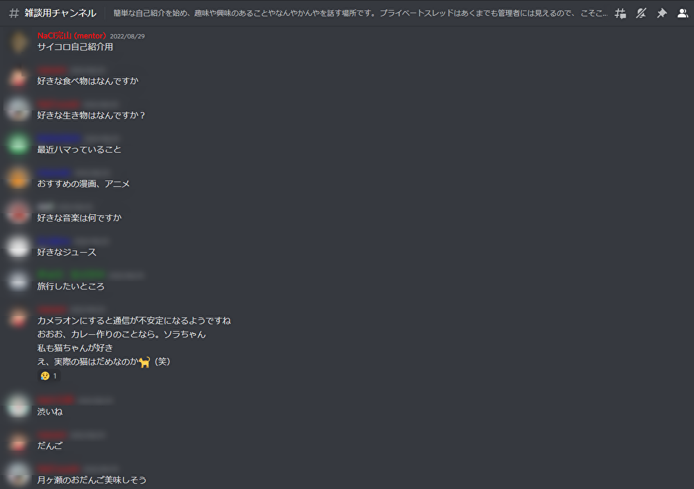This screenshot has height=489, width=694.
Task: Click the hash icon beside 雑談用チャンネル
Action: pyautogui.click(x=14, y=13)
